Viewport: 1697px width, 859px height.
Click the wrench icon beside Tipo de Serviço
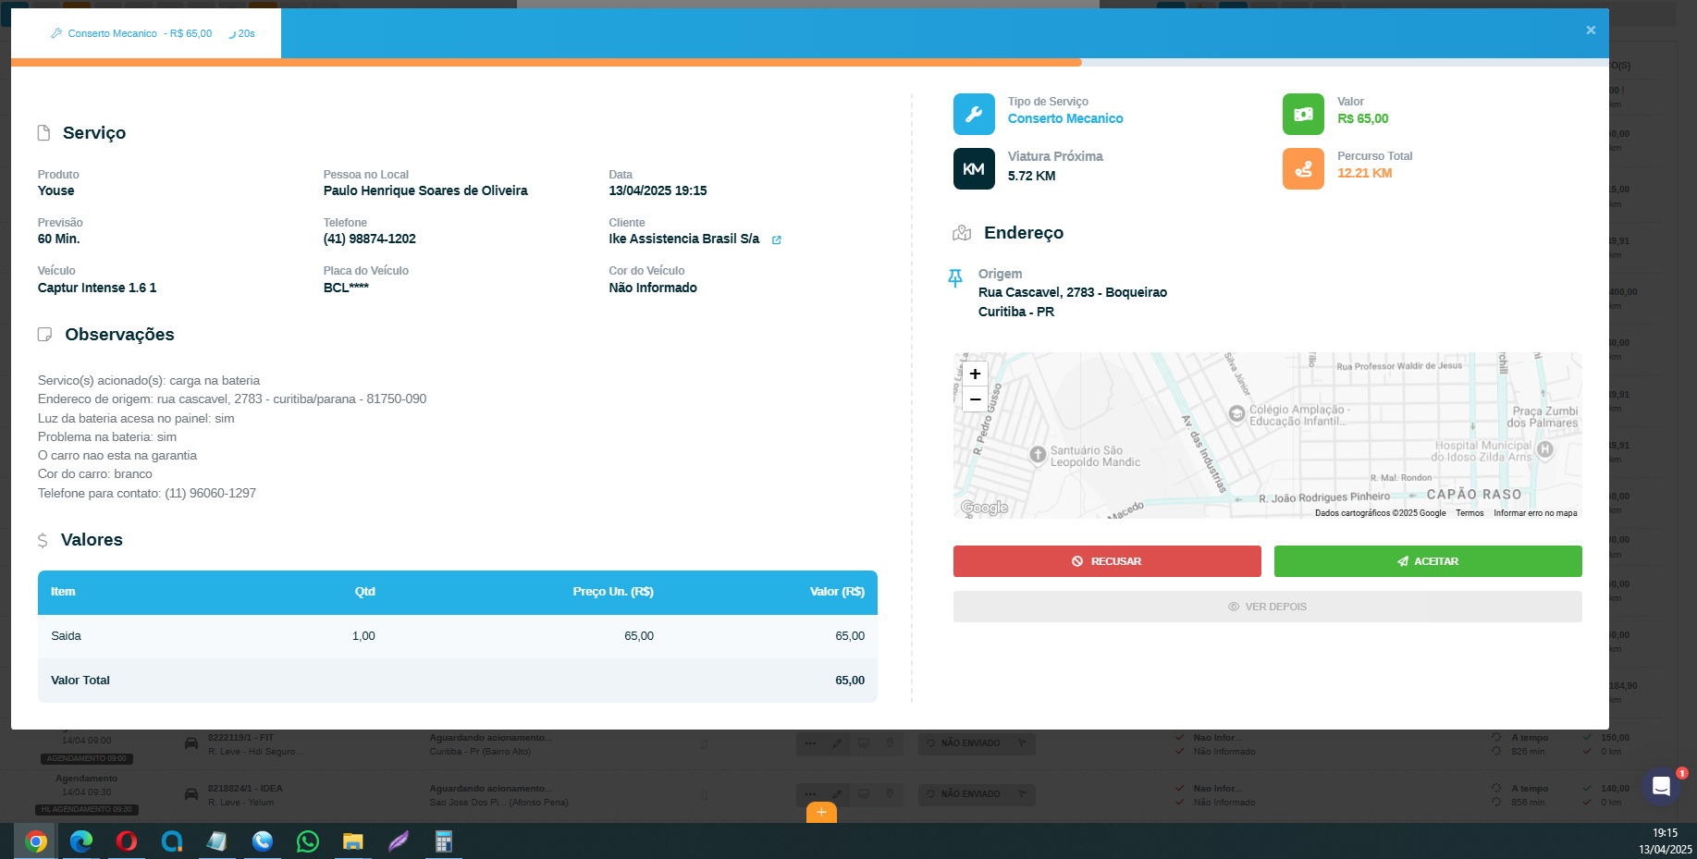[x=974, y=115]
